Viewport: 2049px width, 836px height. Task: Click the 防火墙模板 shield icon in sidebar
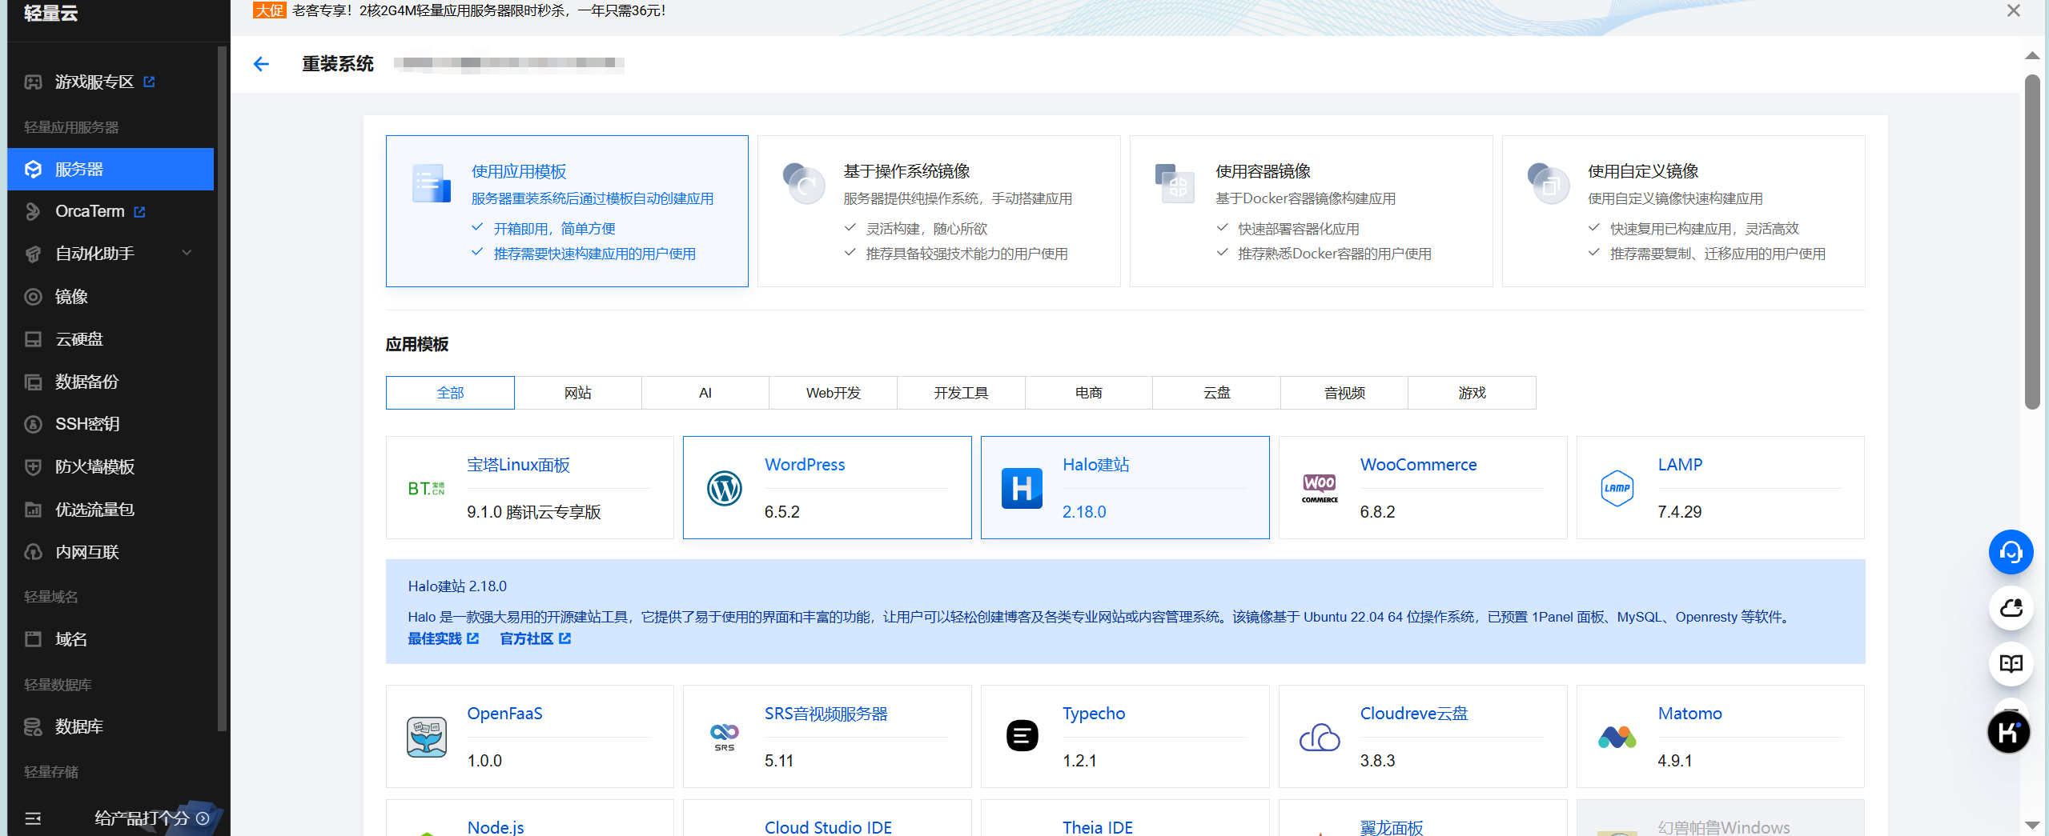click(33, 466)
